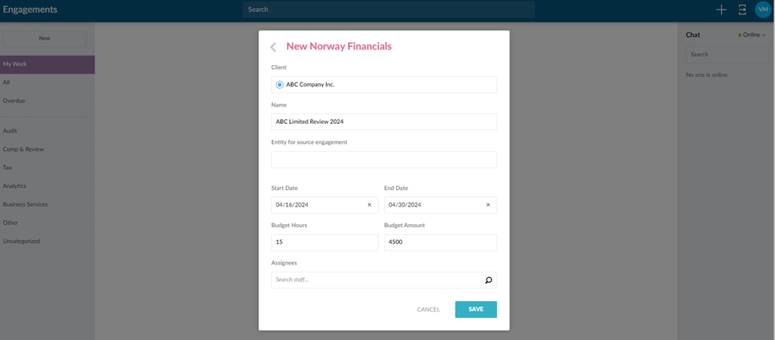Open the Analytics category
Viewport: 775px width, 340px height.
coord(15,186)
